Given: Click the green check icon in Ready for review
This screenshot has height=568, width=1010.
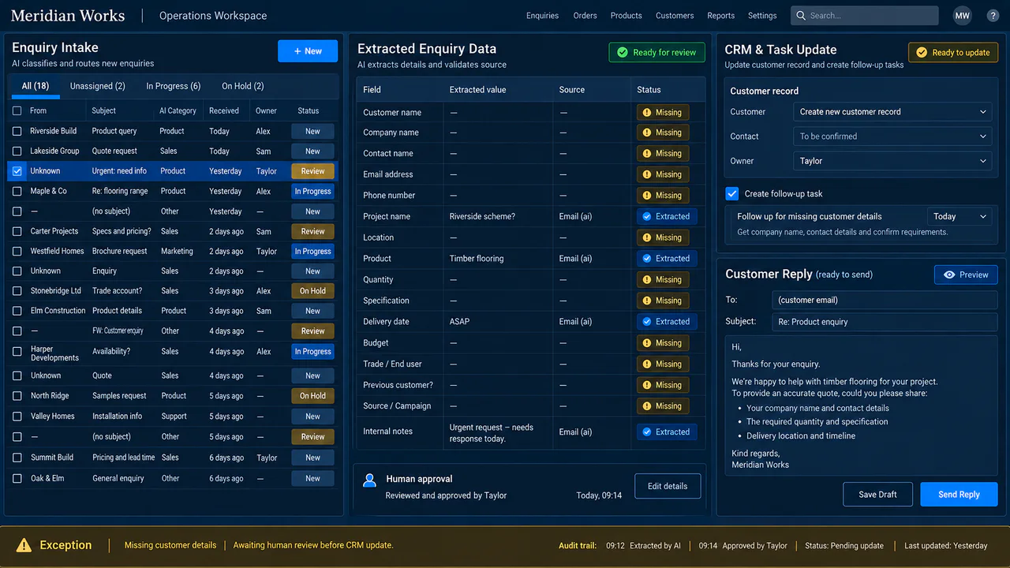Looking at the screenshot, I should coord(623,53).
